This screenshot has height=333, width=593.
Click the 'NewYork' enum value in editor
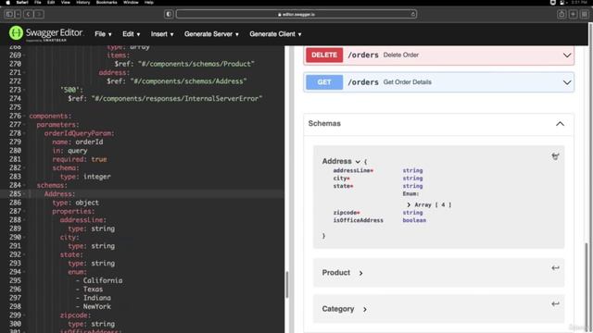point(97,306)
